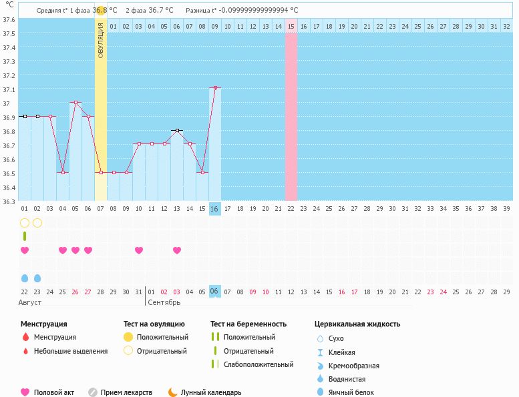
Task: Click the Водянистая cervical fluid legend icon
Action: coord(320,379)
